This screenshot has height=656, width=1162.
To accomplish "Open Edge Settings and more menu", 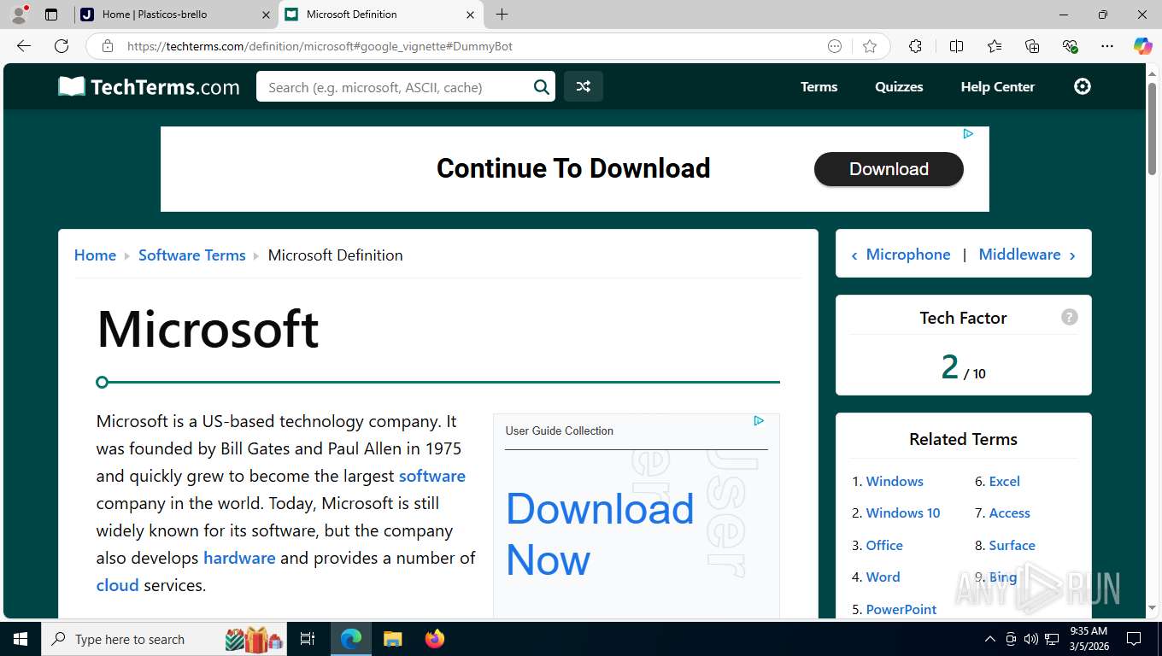I will pyautogui.click(x=1107, y=46).
